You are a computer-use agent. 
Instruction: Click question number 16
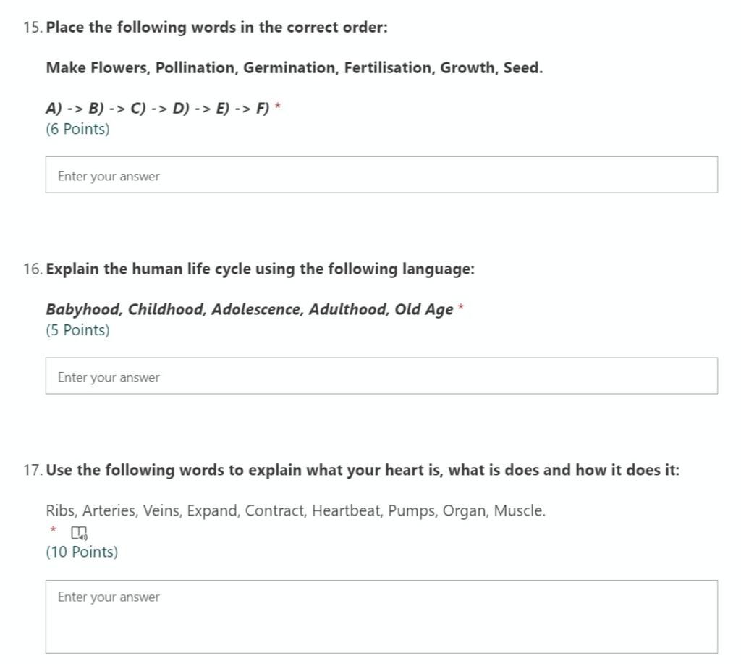(x=33, y=269)
